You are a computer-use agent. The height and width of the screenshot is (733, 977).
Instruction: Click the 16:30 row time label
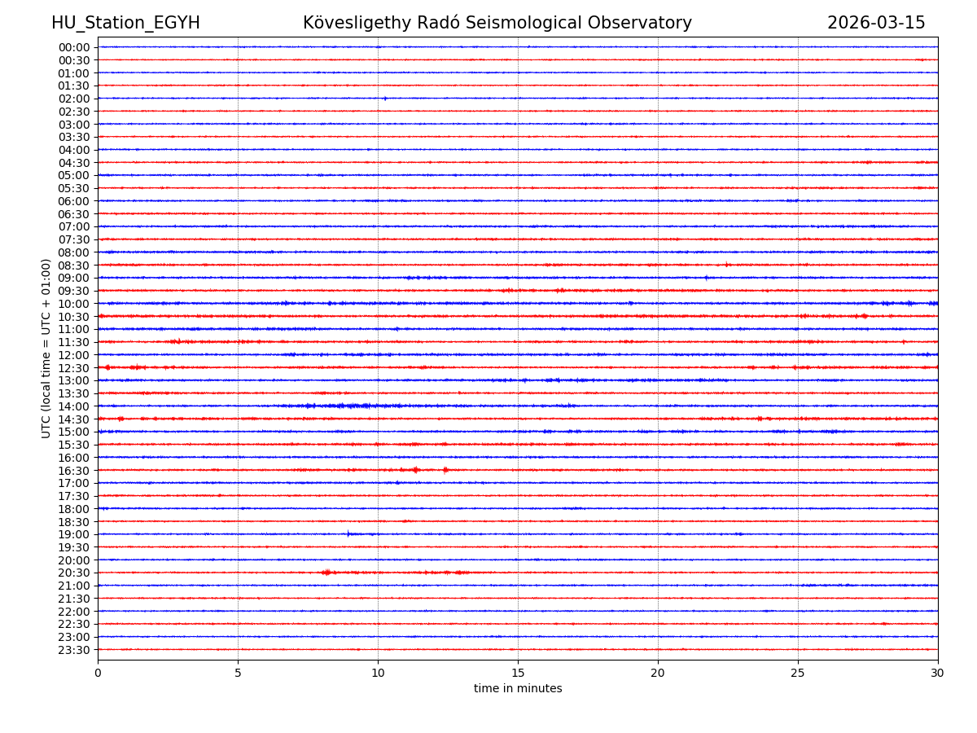coord(73,471)
